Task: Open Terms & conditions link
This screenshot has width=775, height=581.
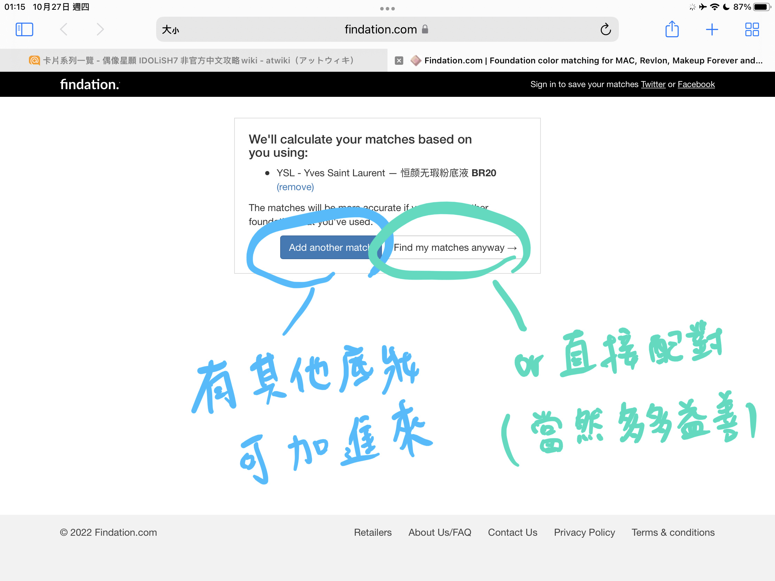Action: 673,532
